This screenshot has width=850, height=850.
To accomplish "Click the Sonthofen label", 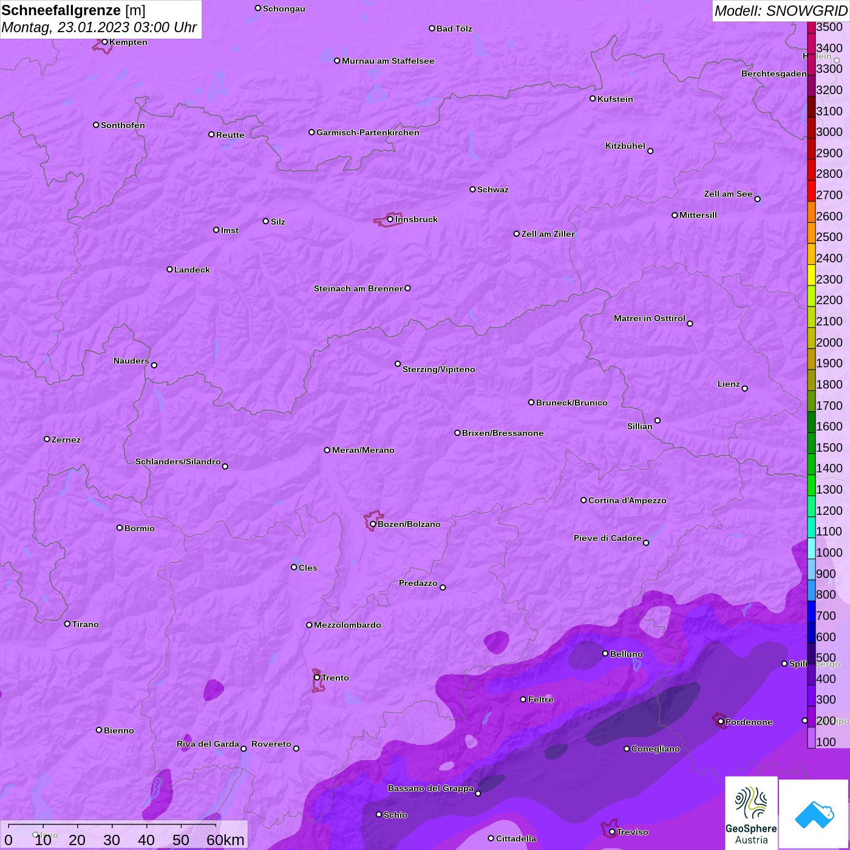I will coord(123,125).
